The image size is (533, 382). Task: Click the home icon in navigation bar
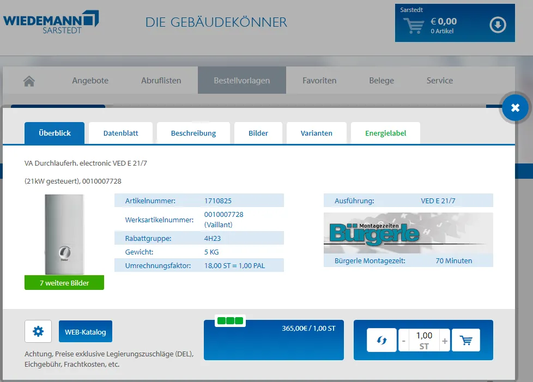pos(29,81)
